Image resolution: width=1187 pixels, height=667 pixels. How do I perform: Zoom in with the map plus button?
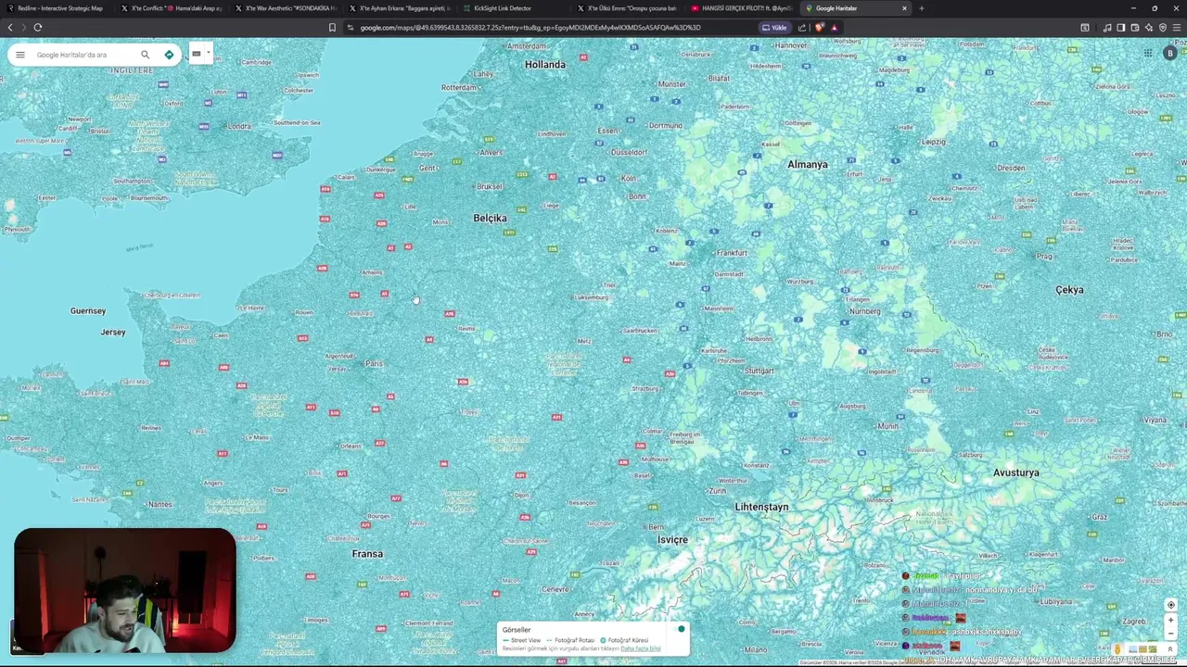coord(1170,621)
